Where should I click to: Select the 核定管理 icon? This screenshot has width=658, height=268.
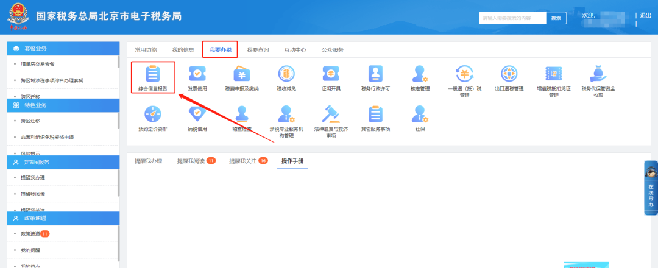pyautogui.click(x=420, y=74)
